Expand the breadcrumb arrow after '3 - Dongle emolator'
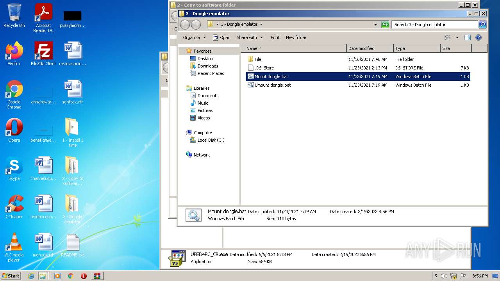Screen dimensions: 500x281 point(261,24)
